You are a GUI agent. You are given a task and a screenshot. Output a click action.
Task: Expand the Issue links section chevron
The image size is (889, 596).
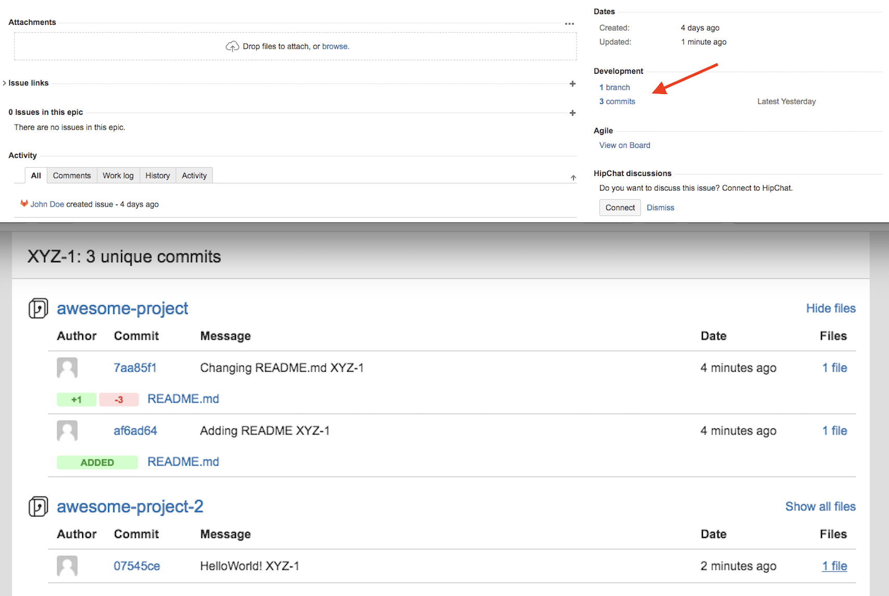click(4, 83)
